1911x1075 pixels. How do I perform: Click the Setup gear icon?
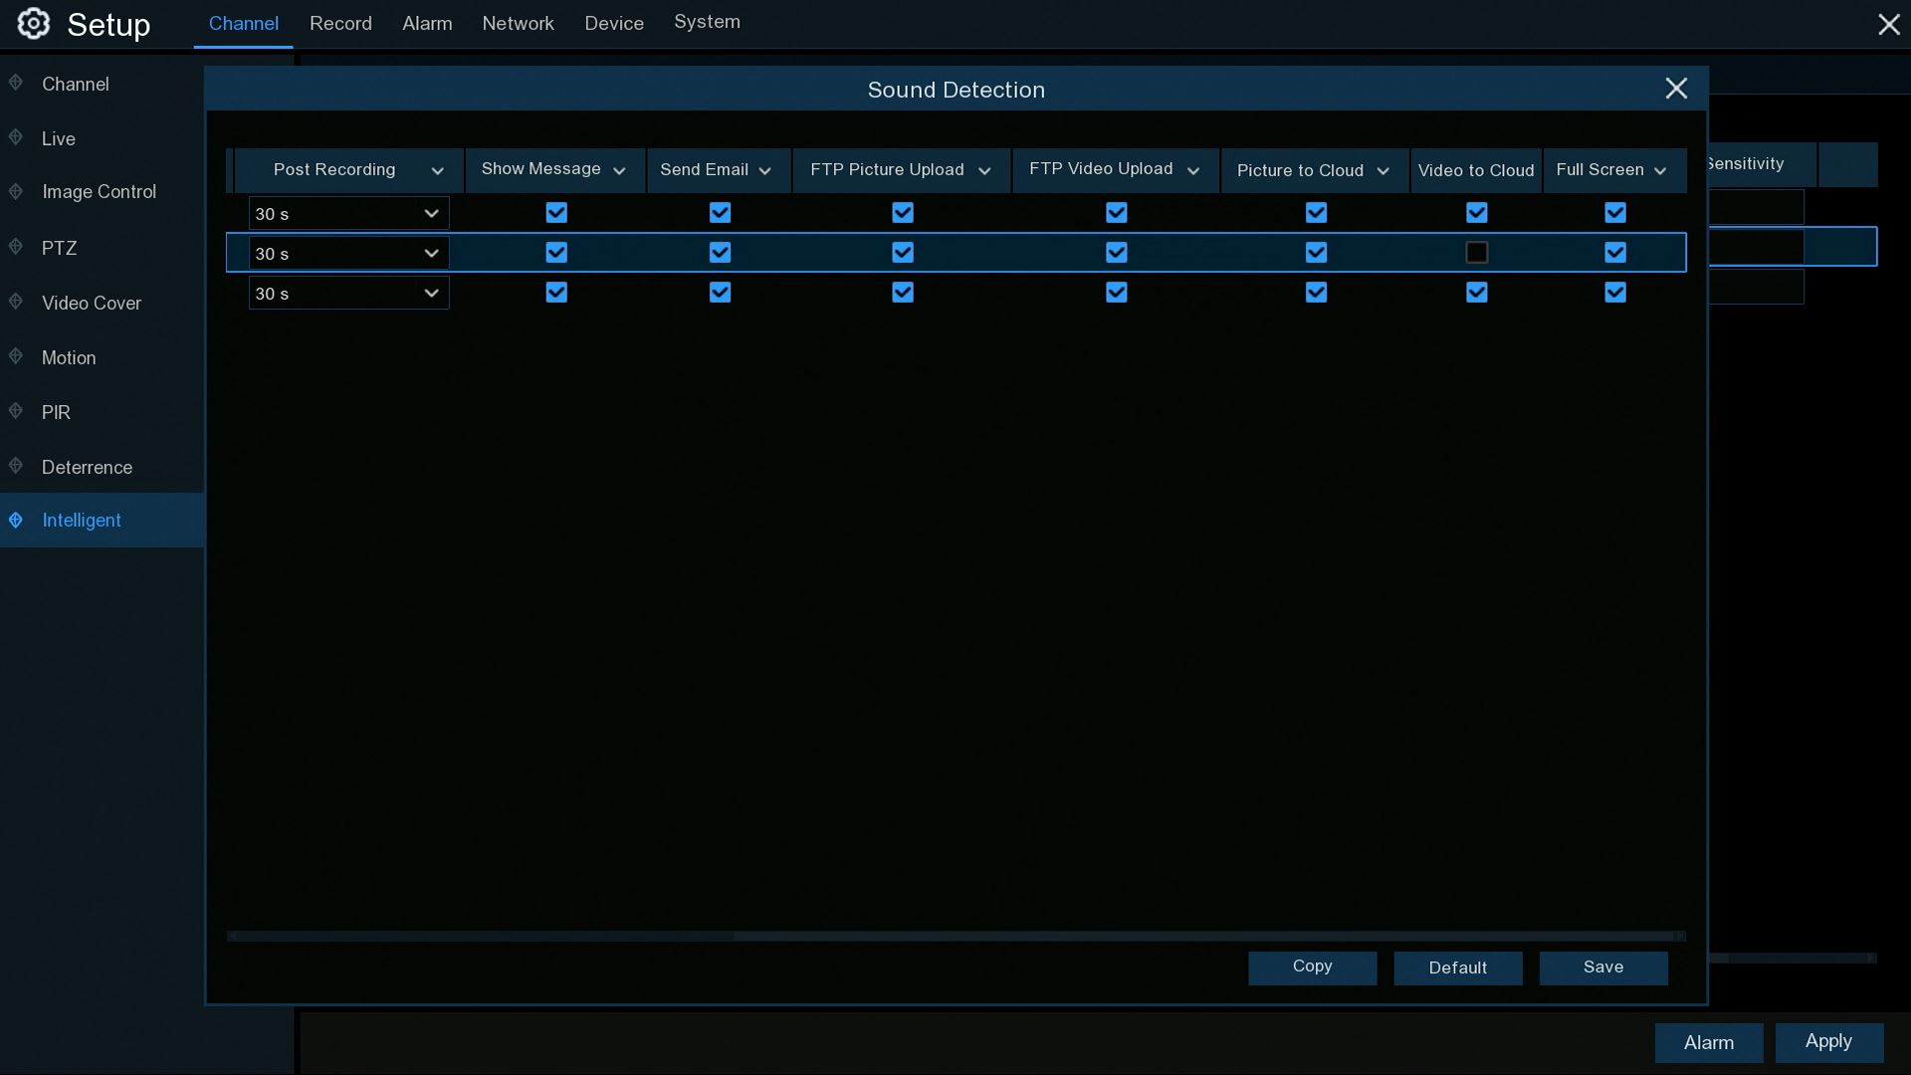point(33,24)
